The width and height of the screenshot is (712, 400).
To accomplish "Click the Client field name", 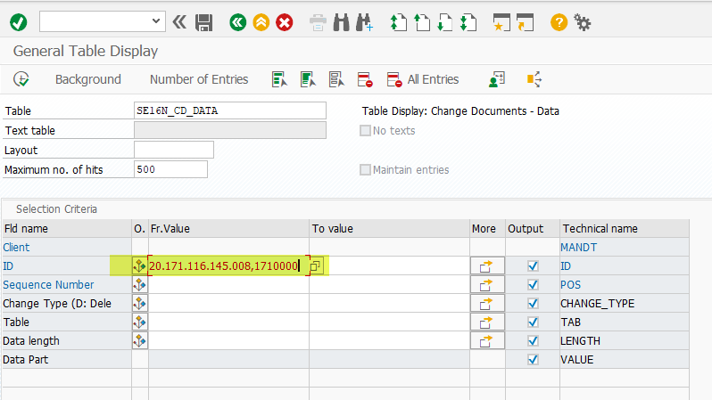I will 16,247.
